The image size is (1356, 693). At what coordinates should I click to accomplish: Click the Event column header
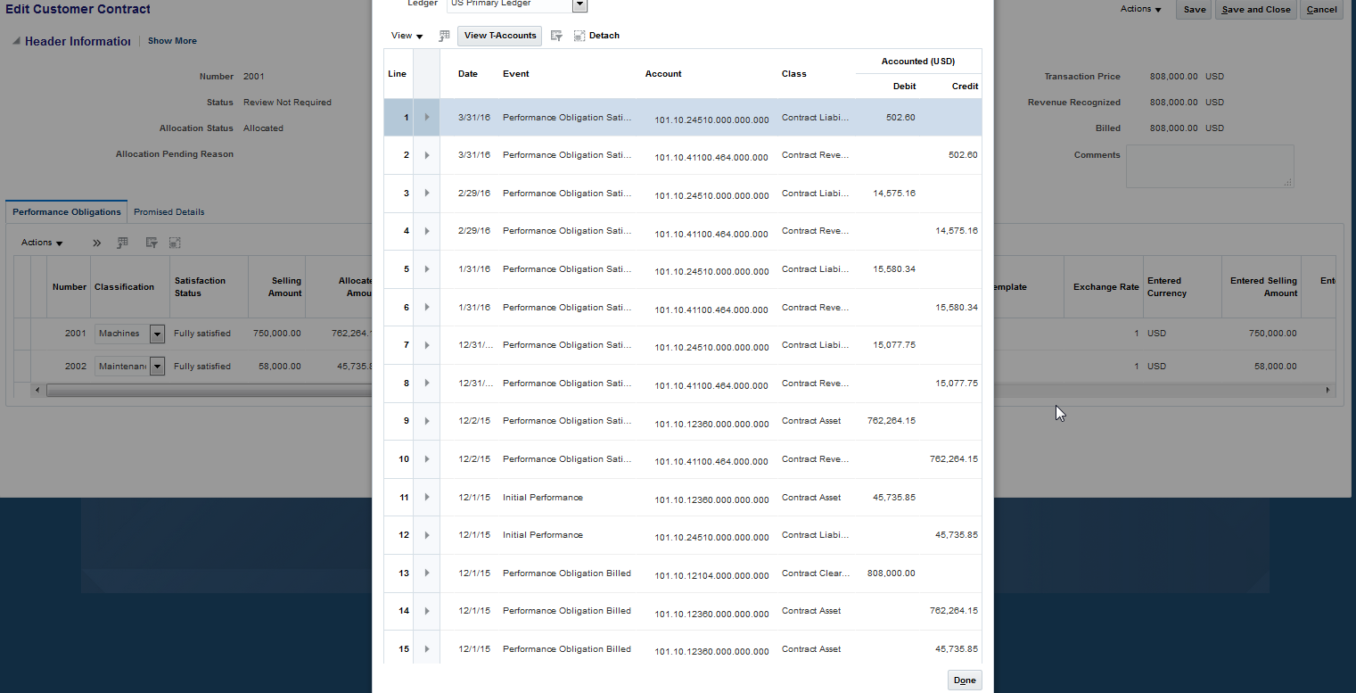pyautogui.click(x=516, y=74)
